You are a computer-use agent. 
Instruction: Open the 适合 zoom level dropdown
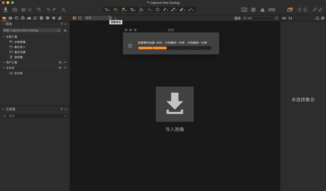237,18
